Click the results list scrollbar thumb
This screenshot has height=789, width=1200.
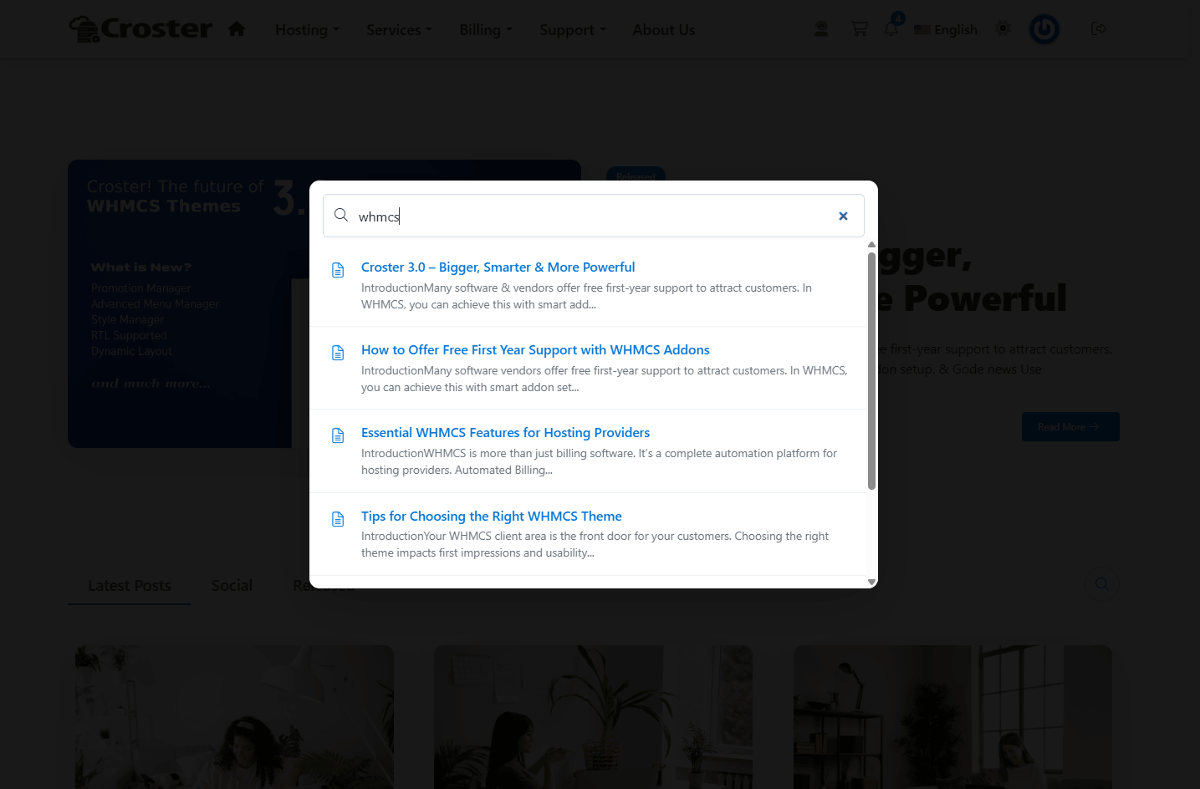871,370
